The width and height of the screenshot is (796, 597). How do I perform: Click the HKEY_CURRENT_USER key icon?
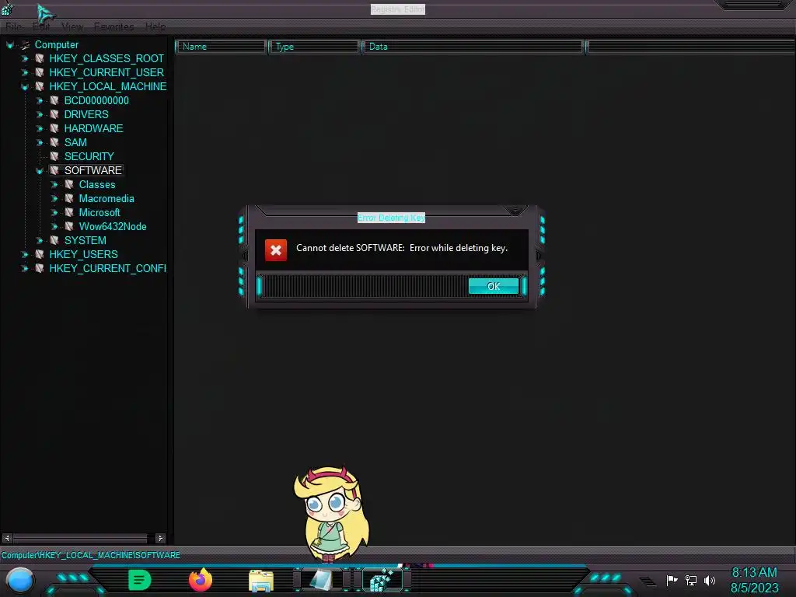pos(39,72)
